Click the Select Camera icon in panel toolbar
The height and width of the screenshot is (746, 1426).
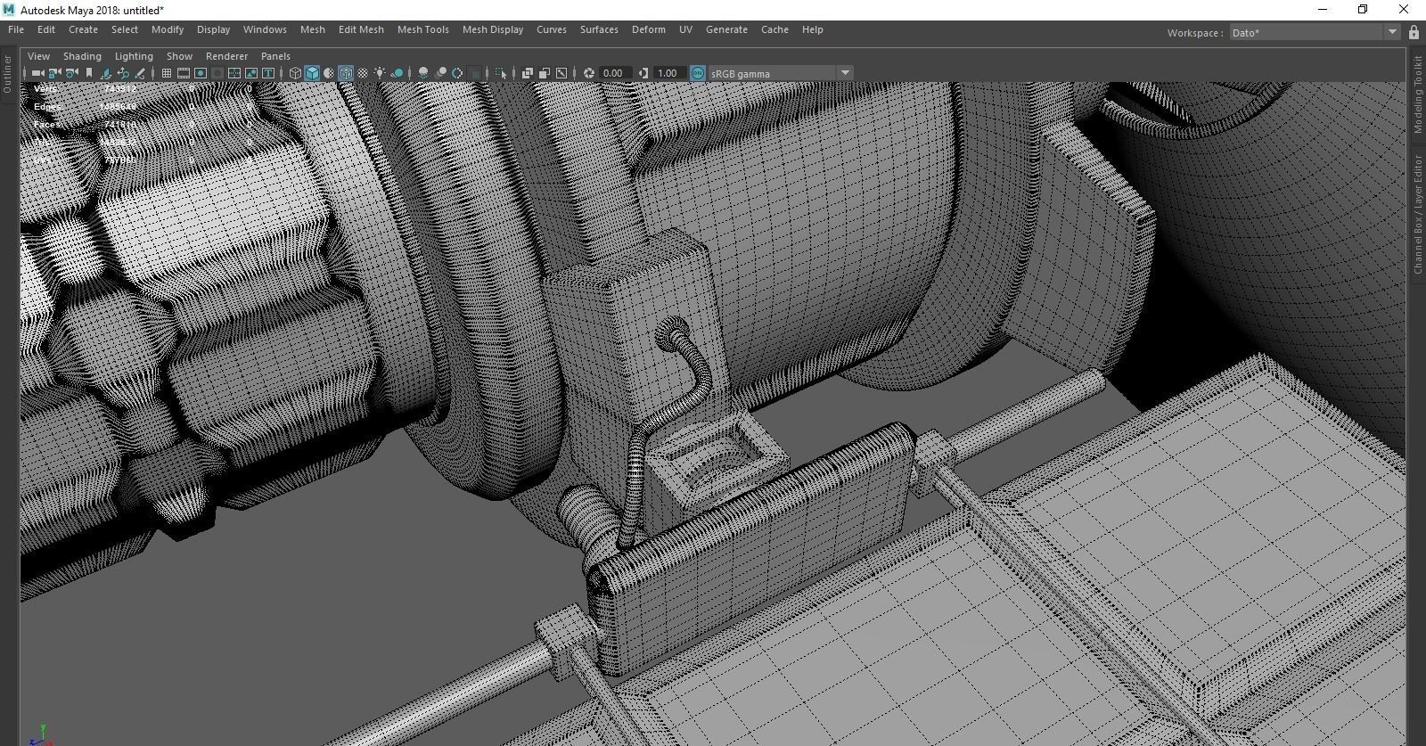click(37, 73)
